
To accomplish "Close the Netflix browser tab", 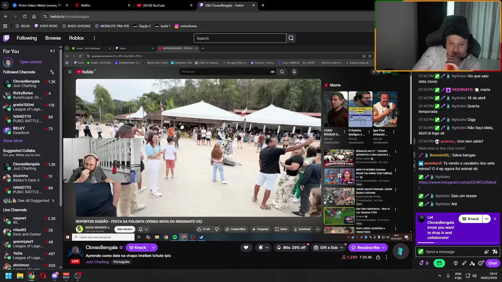I will click(x=129, y=5).
